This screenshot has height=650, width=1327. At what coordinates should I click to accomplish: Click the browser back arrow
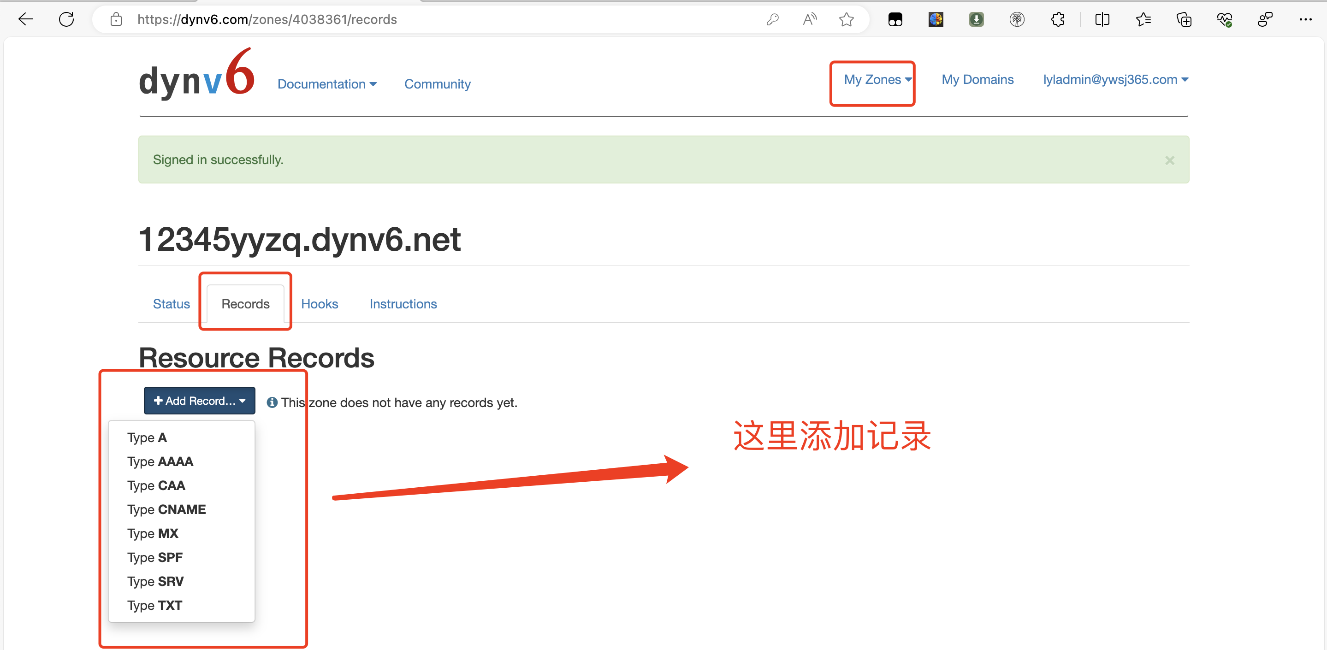click(x=26, y=19)
